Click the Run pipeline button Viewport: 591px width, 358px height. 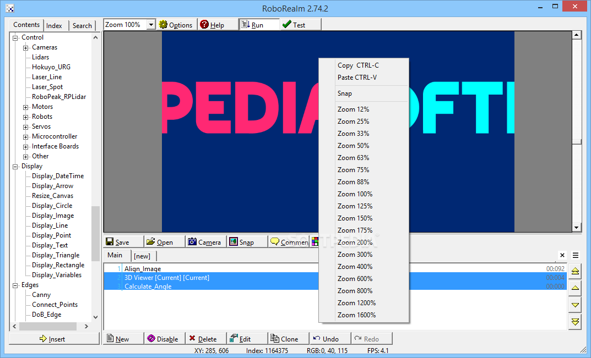point(259,25)
